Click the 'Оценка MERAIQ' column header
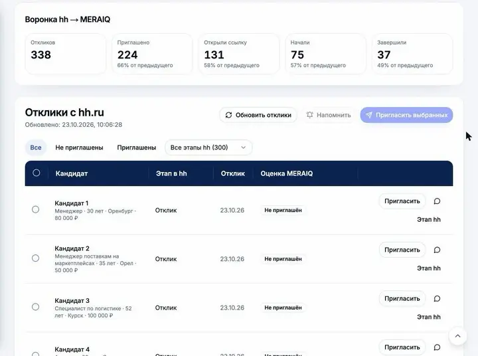The width and height of the screenshot is (478, 356). pos(287,173)
